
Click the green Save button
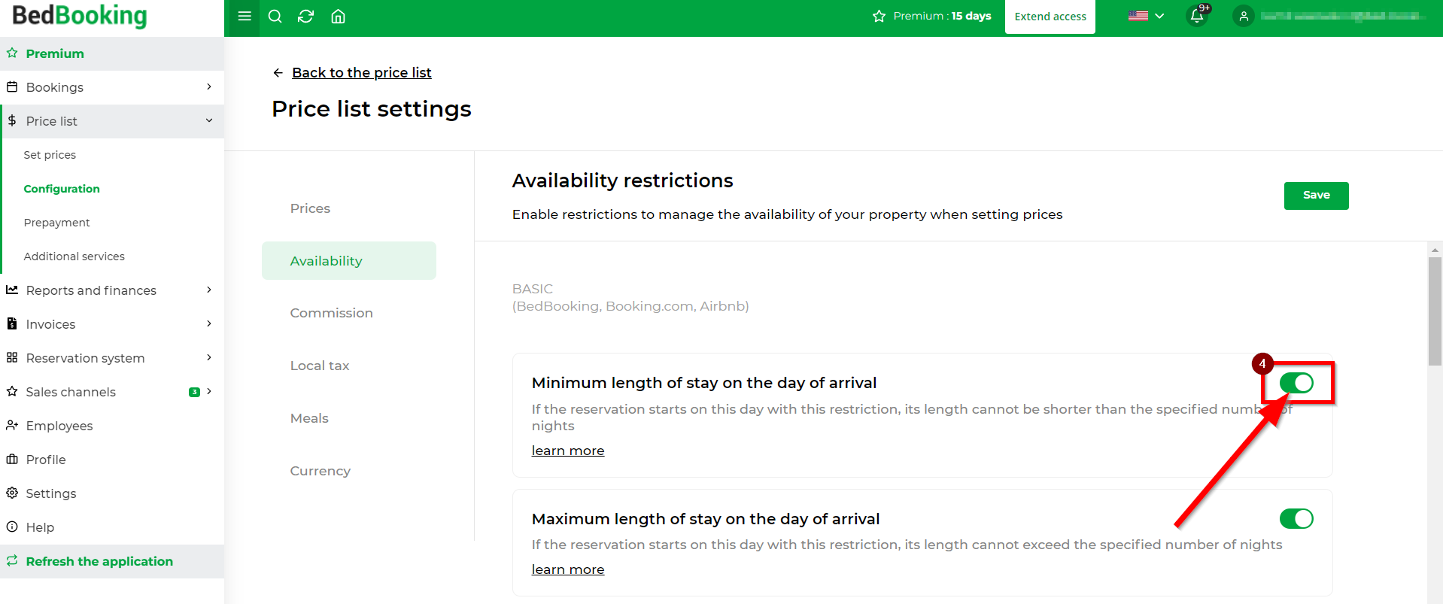tap(1316, 196)
